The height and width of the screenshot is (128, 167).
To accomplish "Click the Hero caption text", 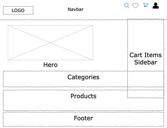I will click(x=50, y=65).
